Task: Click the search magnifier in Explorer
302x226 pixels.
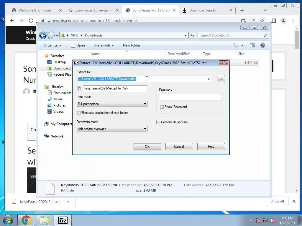Action: tap(265, 35)
